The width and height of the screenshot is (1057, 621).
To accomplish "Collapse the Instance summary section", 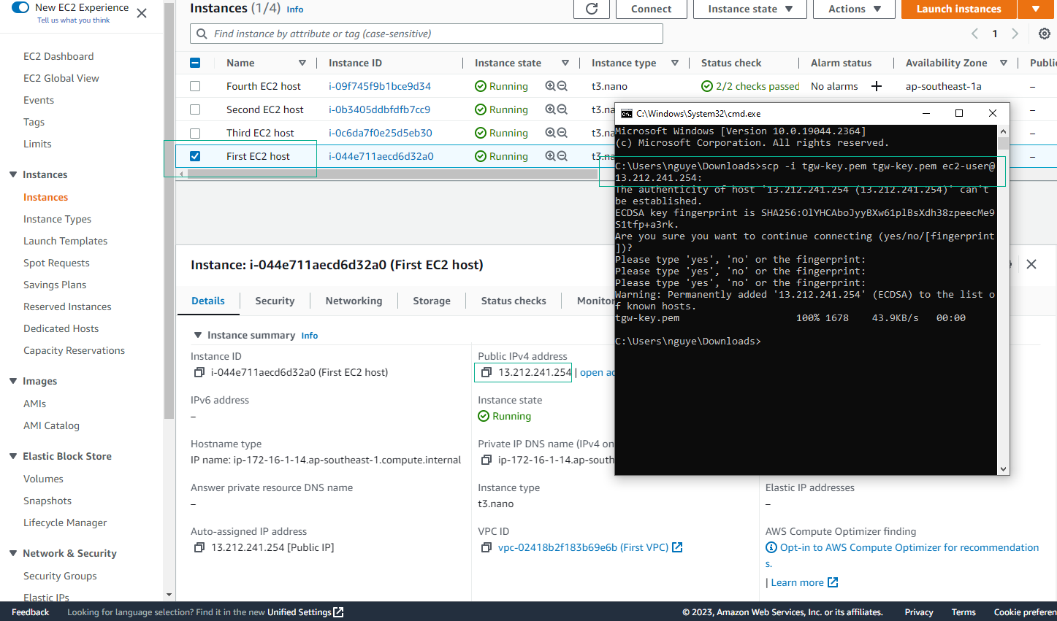I will (x=197, y=335).
